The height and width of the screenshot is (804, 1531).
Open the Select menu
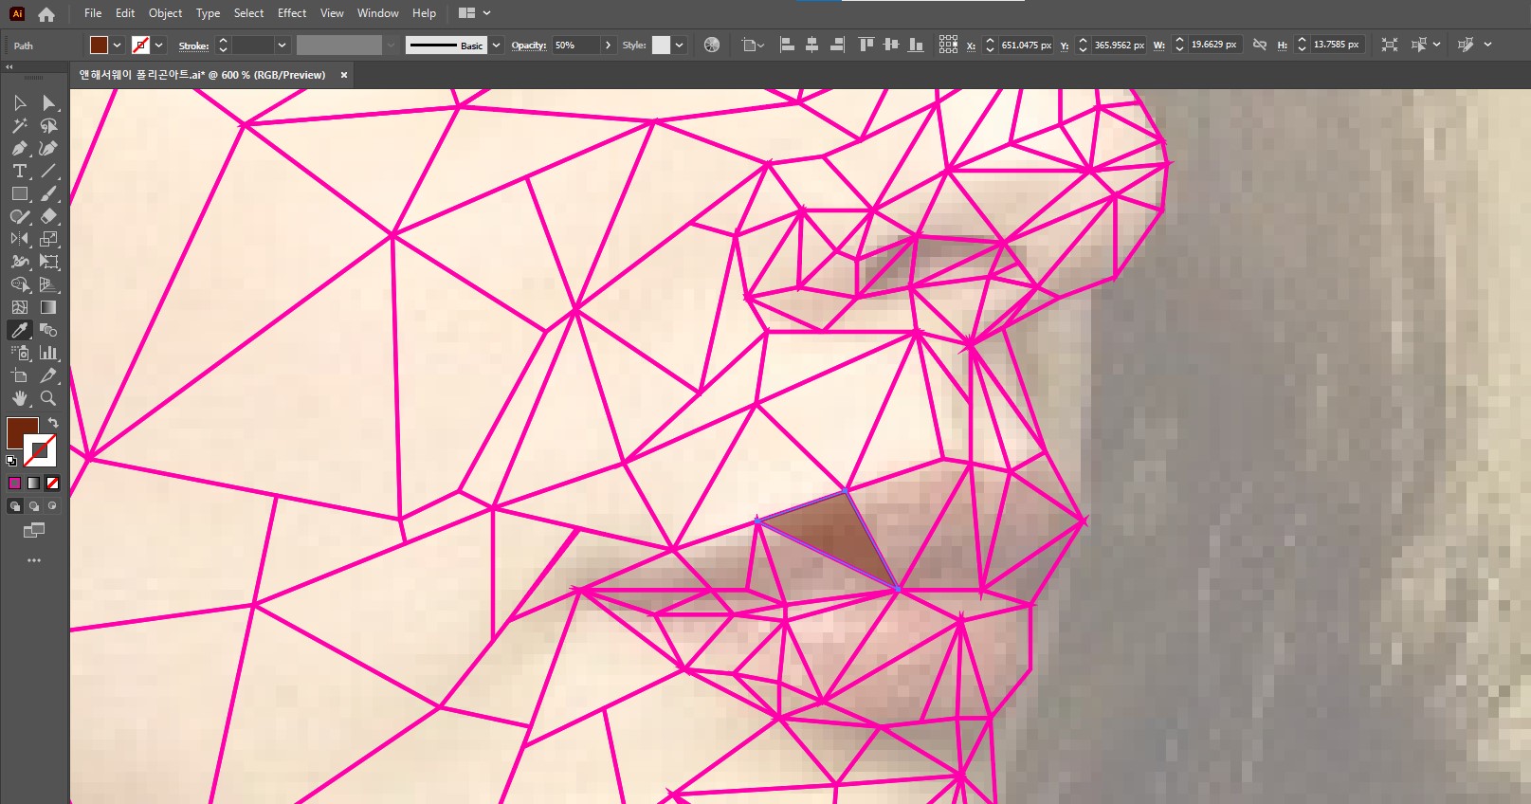click(x=248, y=13)
